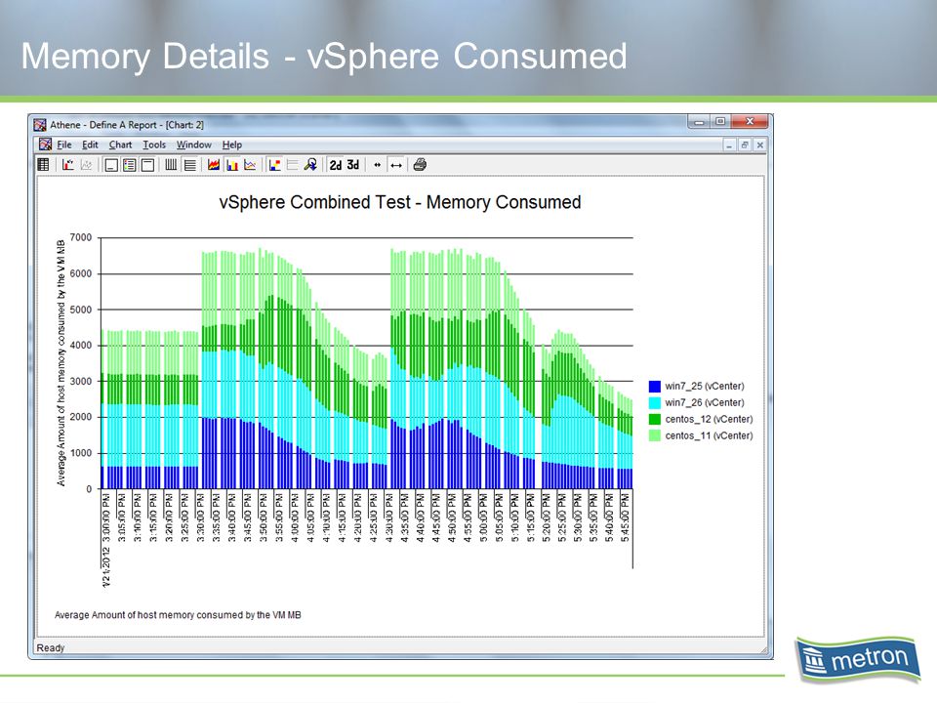
Task: Click the centos_12 (vCenter) green legend swatch
Action: 654,419
